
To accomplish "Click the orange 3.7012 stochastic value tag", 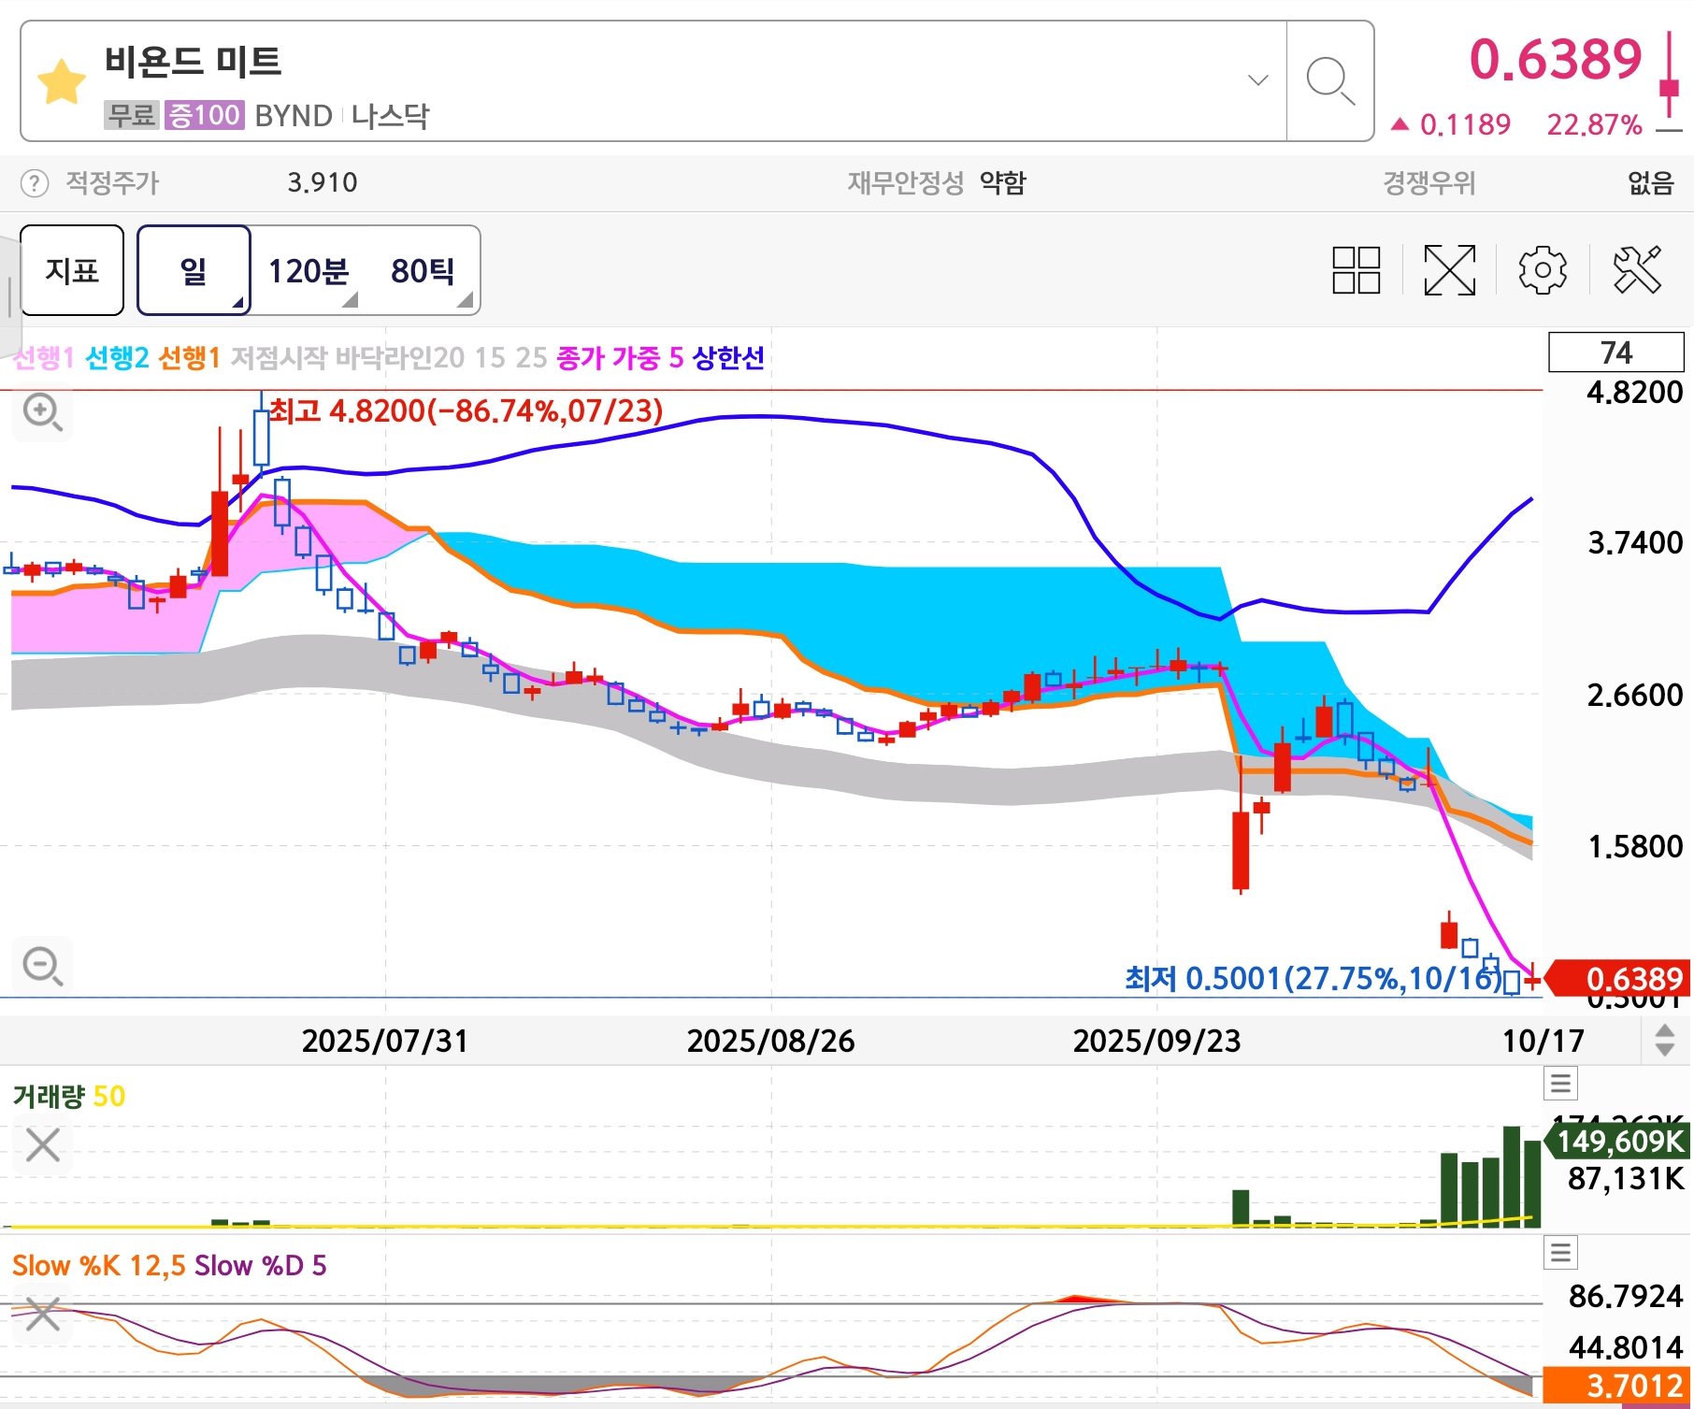I will [1617, 1385].
